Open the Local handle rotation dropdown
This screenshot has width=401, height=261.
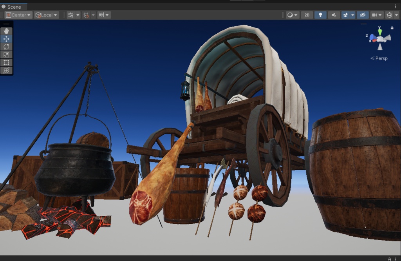point(47,15)
